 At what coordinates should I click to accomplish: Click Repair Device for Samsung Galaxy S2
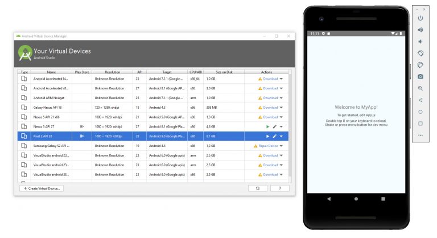click(265, 146)
